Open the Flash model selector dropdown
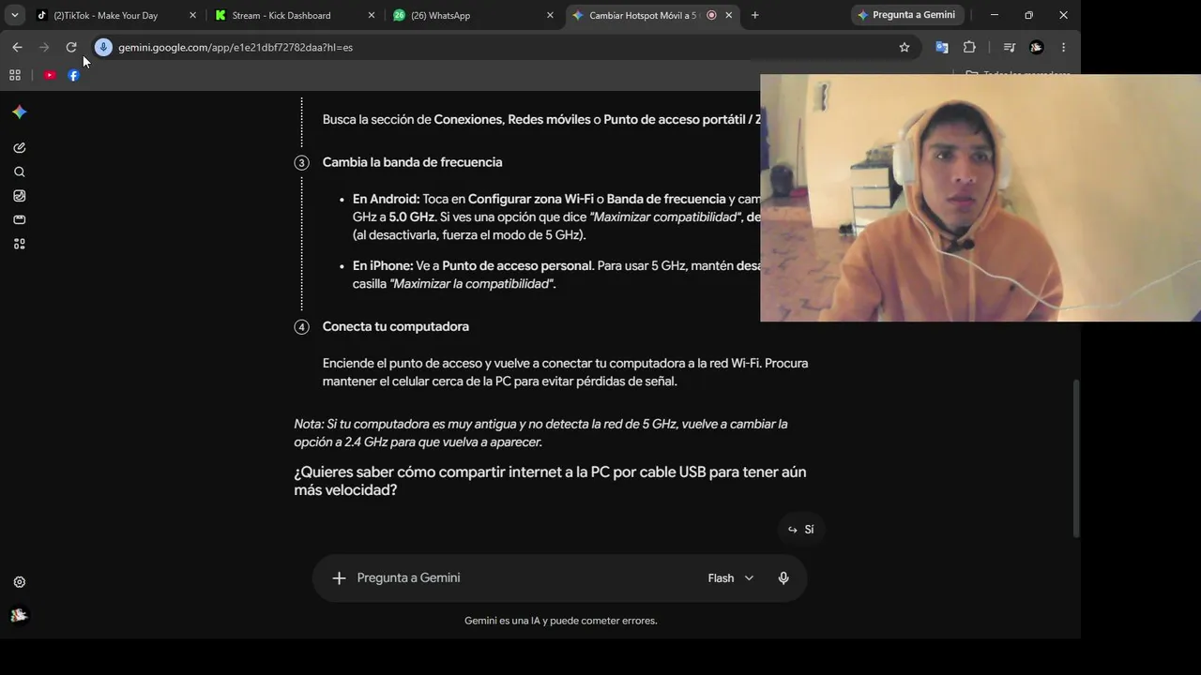The width and height of the screenshot is (1201, 675). click(x=730, y=578)
